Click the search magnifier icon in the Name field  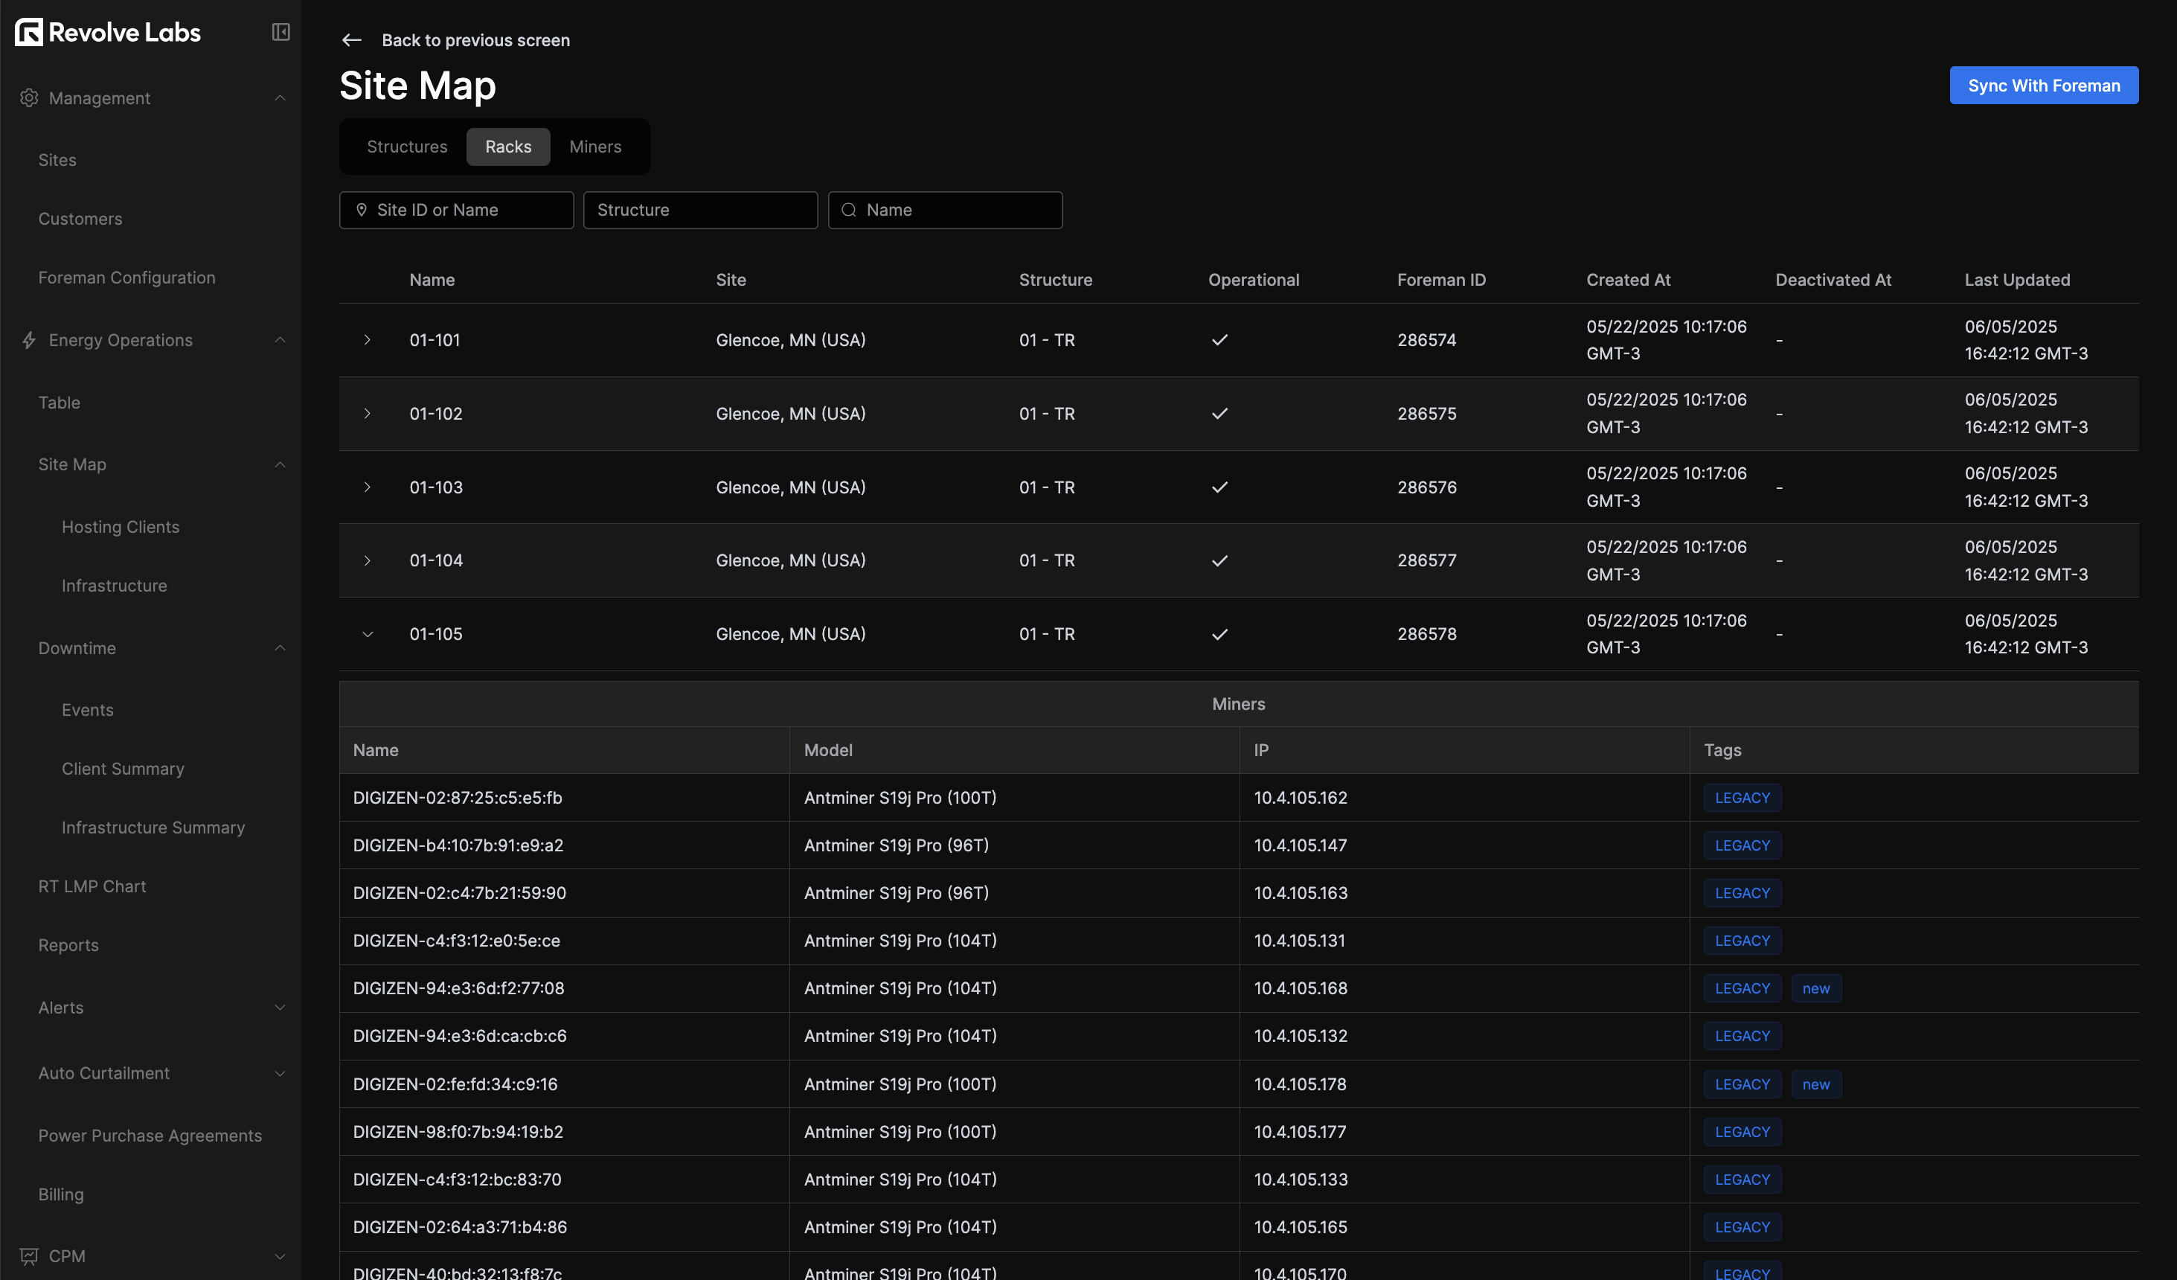click(x=849, y=210)
